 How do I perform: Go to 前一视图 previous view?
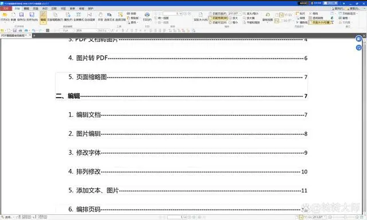[162, 18]
